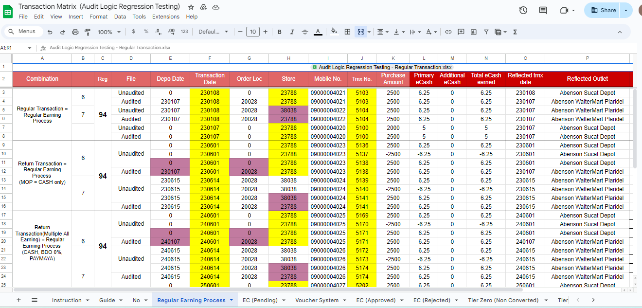Toggle strikethrough formatting
The image size is (642, 308).
[x=305, y=32]
